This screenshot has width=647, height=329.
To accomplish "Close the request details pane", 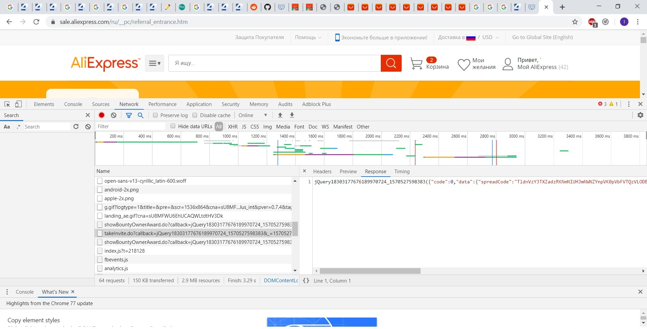I will (x=304, y=171).
